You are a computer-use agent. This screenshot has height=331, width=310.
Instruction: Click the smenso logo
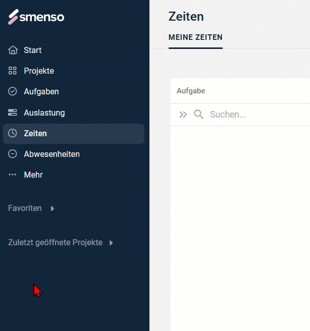point(36,17)
